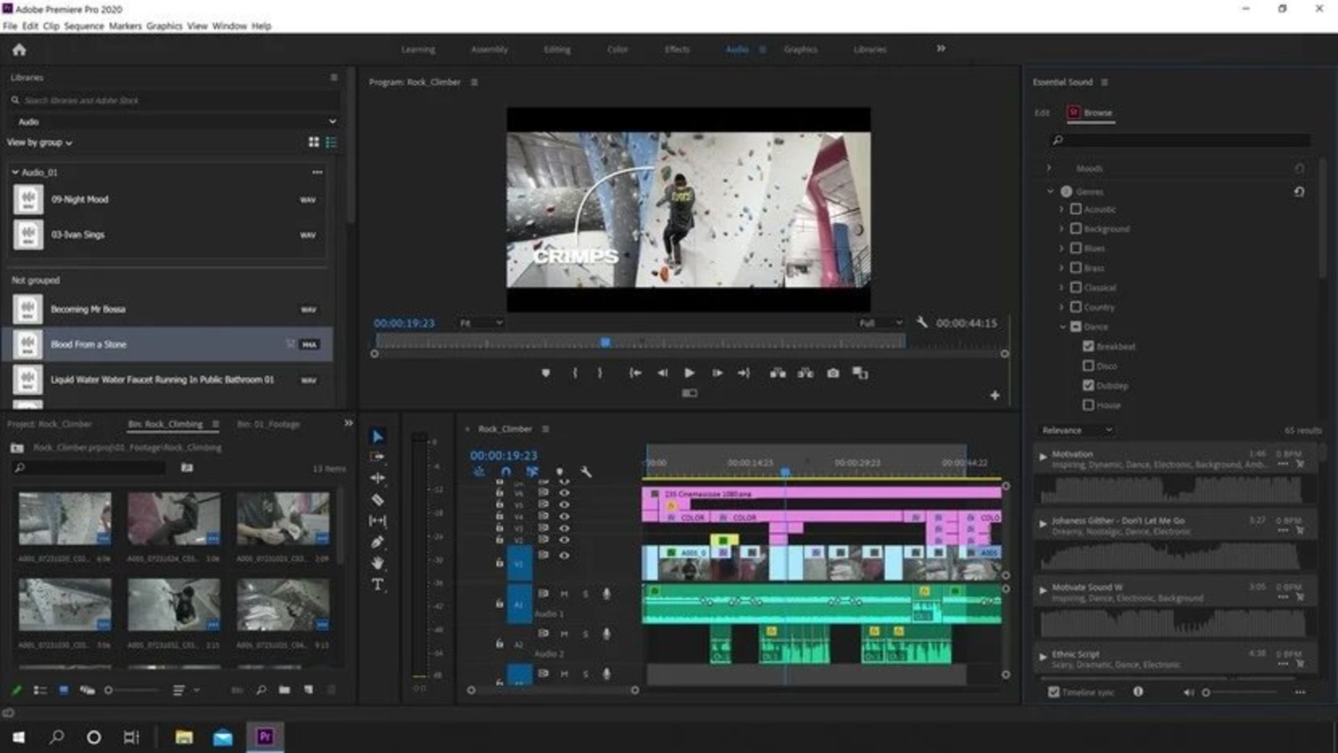
Task: Open the View by group dropdown in Libraries
Action: point(38,142)
